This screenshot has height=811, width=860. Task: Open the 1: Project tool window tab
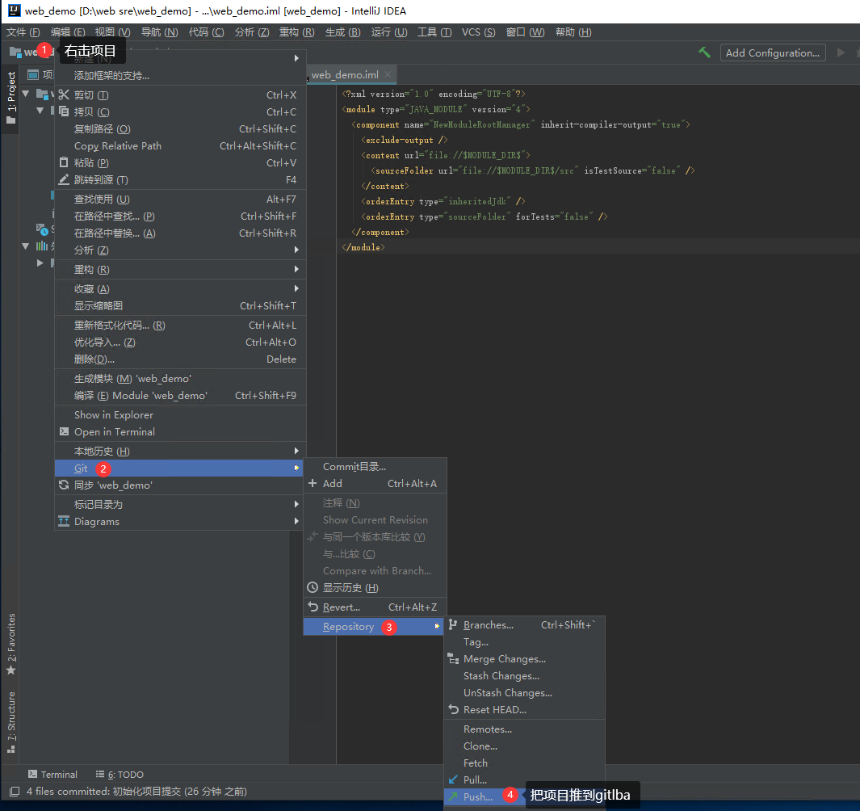click(11, 99)
